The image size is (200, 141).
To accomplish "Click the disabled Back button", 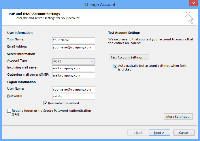I will click(138, 133).
